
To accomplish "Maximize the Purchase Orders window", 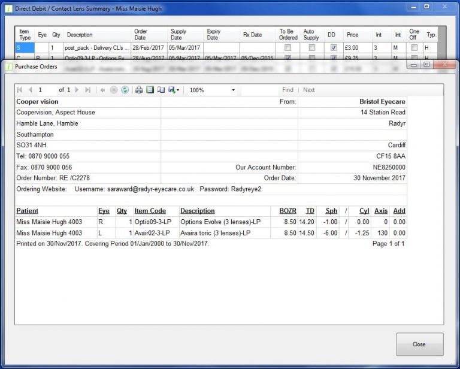I will click(426, 65).
